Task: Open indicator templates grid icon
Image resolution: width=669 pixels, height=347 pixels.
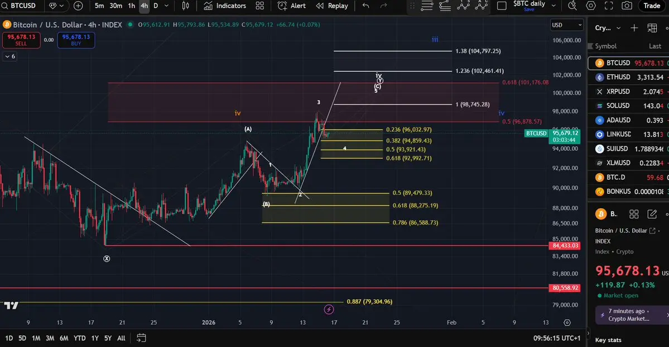Action: pos(260,6)
